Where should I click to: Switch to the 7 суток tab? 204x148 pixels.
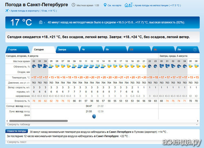click(x=17, y=49)
